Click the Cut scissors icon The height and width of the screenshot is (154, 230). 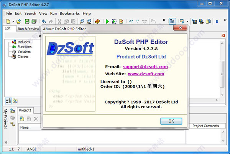[x=59, y=22]
